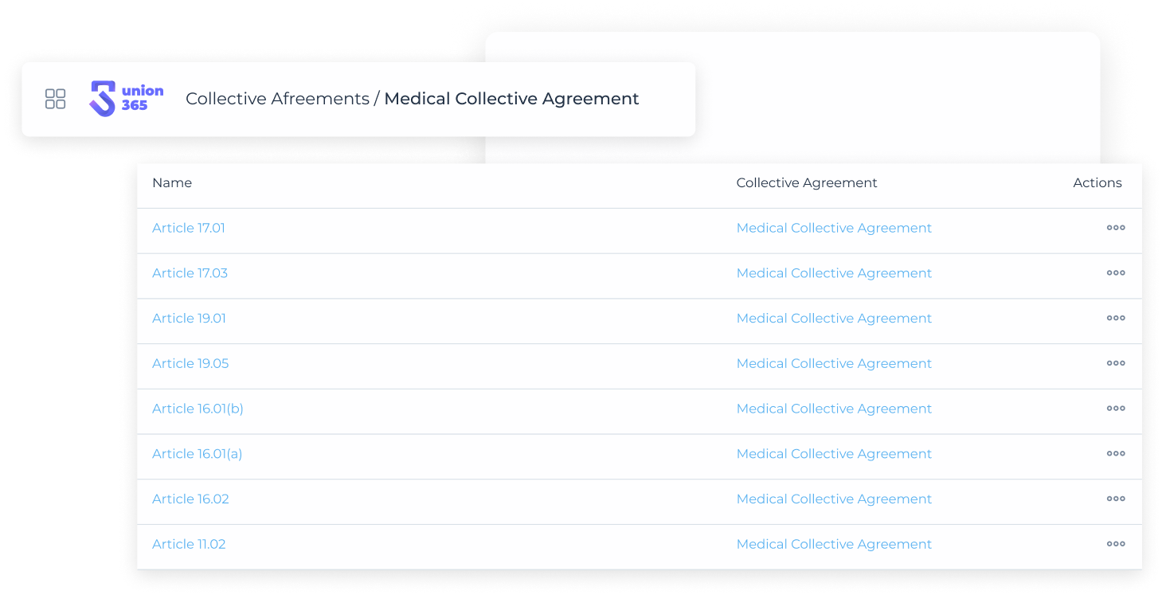Sort by the Name column header
This screenshot has height=595, width=1162.
click(172, 183)
